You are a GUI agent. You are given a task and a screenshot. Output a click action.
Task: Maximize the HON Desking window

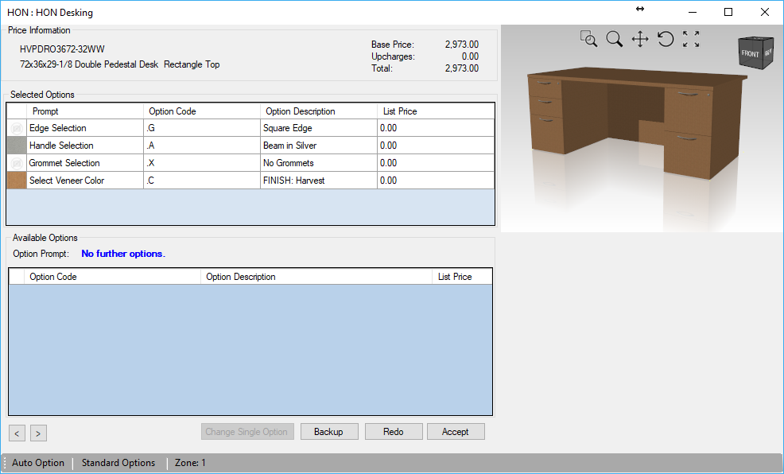tap(728, 12)
